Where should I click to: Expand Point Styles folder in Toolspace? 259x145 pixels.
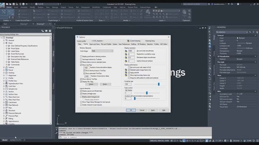click(6, 48)
